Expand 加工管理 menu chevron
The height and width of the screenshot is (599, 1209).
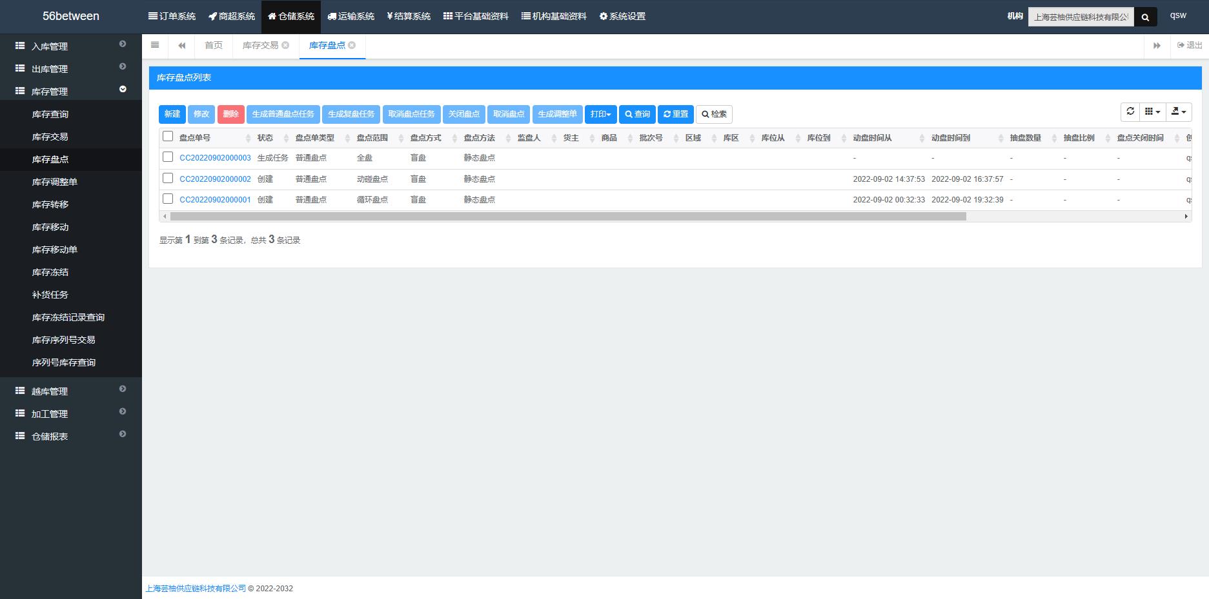[x=123, y=411]
